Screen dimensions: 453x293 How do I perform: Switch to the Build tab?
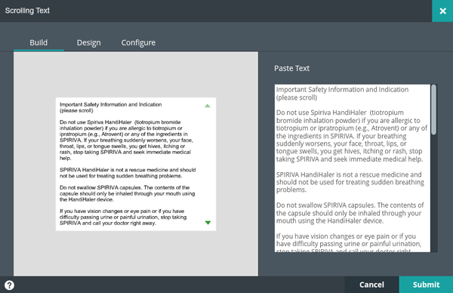(x=39, y=43)
